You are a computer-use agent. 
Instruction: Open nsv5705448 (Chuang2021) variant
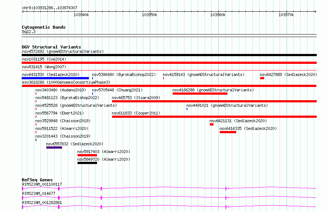(117, 90)
